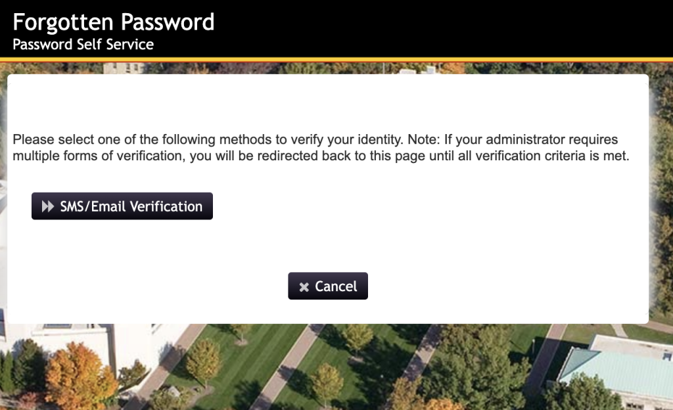Click the identity verification instruction paragraph

pos(321,148)
